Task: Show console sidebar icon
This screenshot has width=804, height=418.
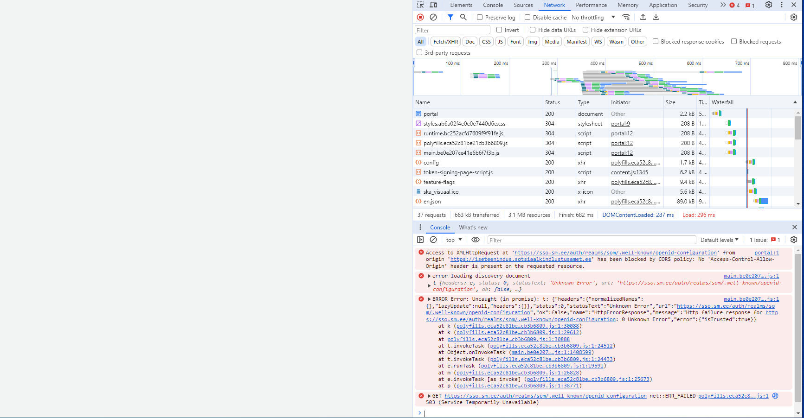Action: (x=420, y=240)
